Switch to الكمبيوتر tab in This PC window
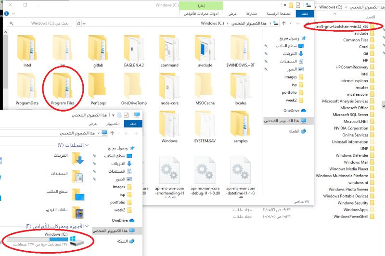Screen dimensions: 385x256 point(113,124)
